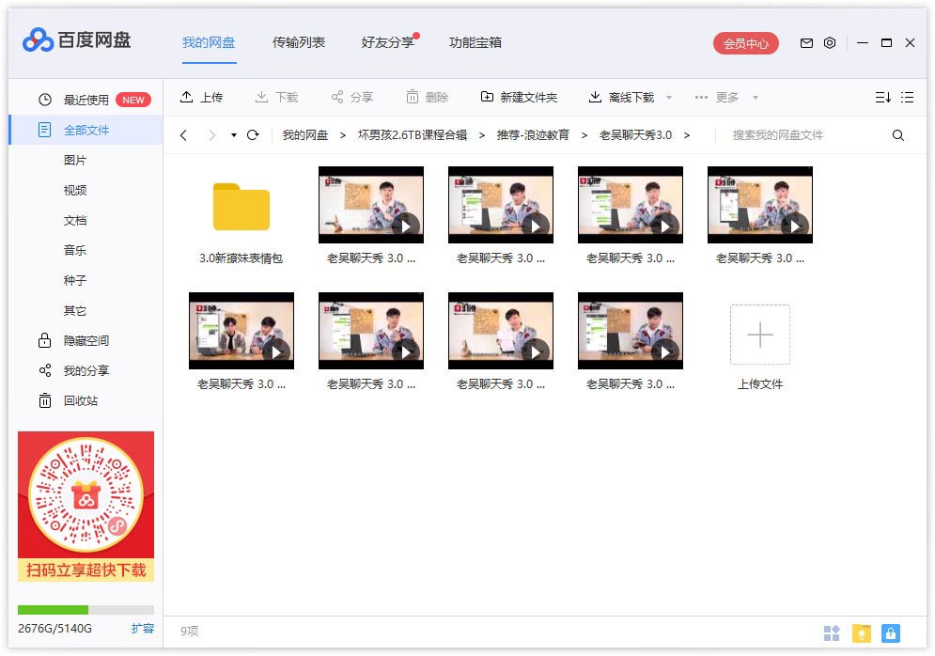This screenshot has width=935, height=656.
Task: Click the sort order icon
Action: coord(883,97)
